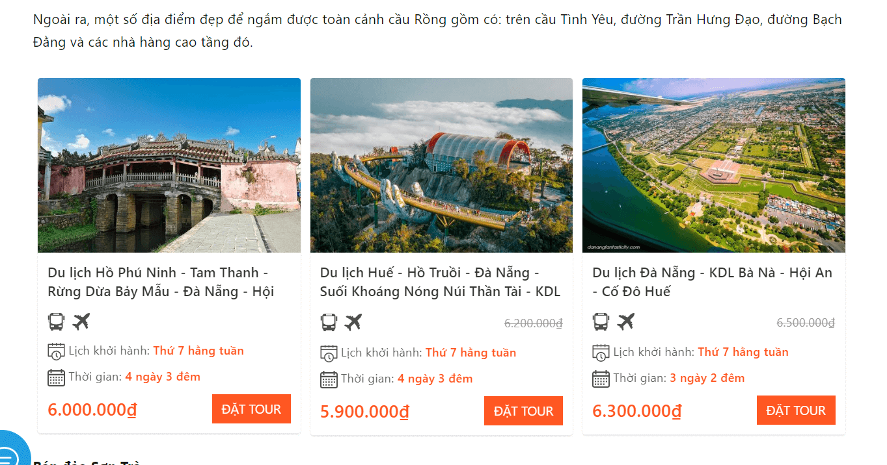Select the Hội An bridge tour photo

pyautogui.click(x=169, y=165)
